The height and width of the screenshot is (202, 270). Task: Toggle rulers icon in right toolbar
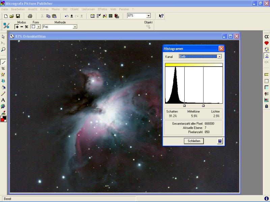pyautogui.click(x=266, y=75)
